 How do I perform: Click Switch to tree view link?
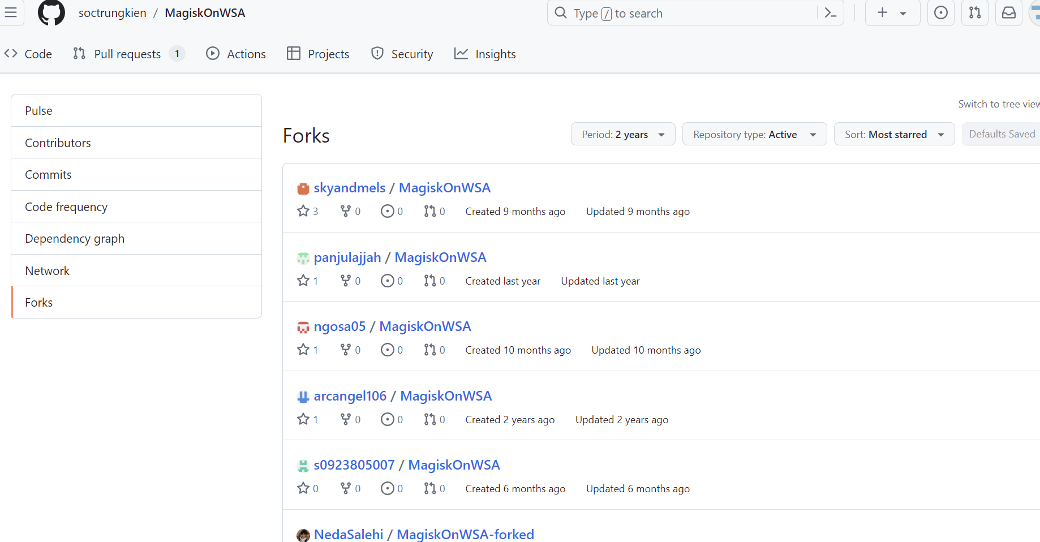pos(999,104)
